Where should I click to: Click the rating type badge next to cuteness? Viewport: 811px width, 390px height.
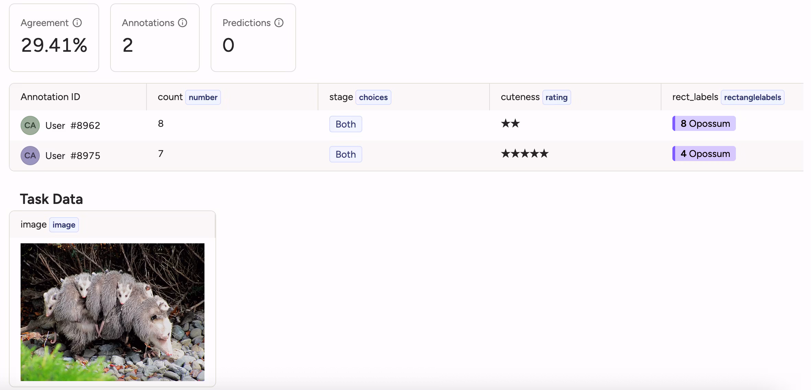556,97
